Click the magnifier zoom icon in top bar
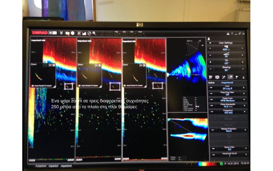Viewport: 273px width, 171px height. [x=94, y=33]
